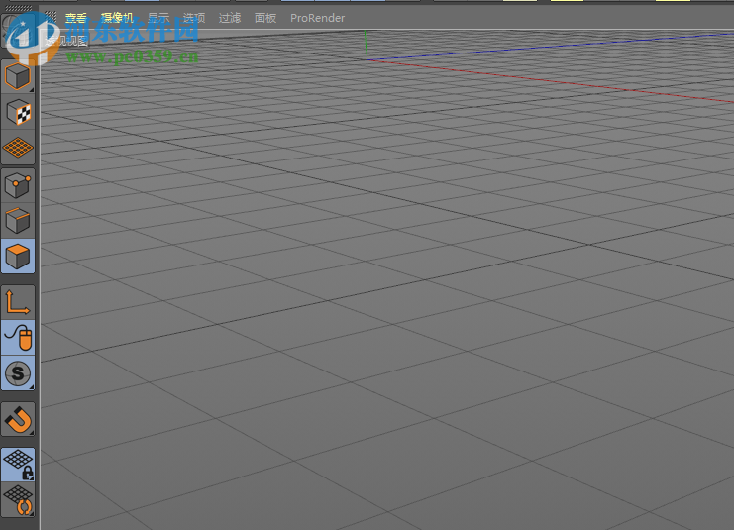Enable Snap with the magnet icon
This screenshot has width=734, height=530.
(x=18, y=419)
